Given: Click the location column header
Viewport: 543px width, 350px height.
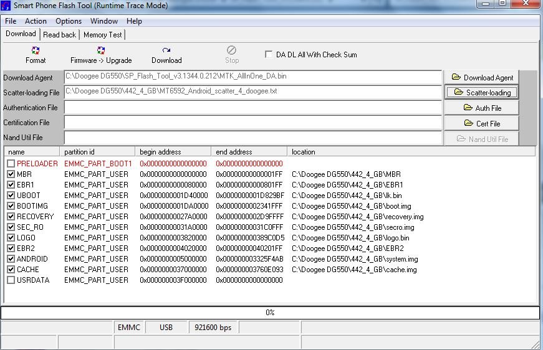Looking at the screenshot, I should pos(411,151).
